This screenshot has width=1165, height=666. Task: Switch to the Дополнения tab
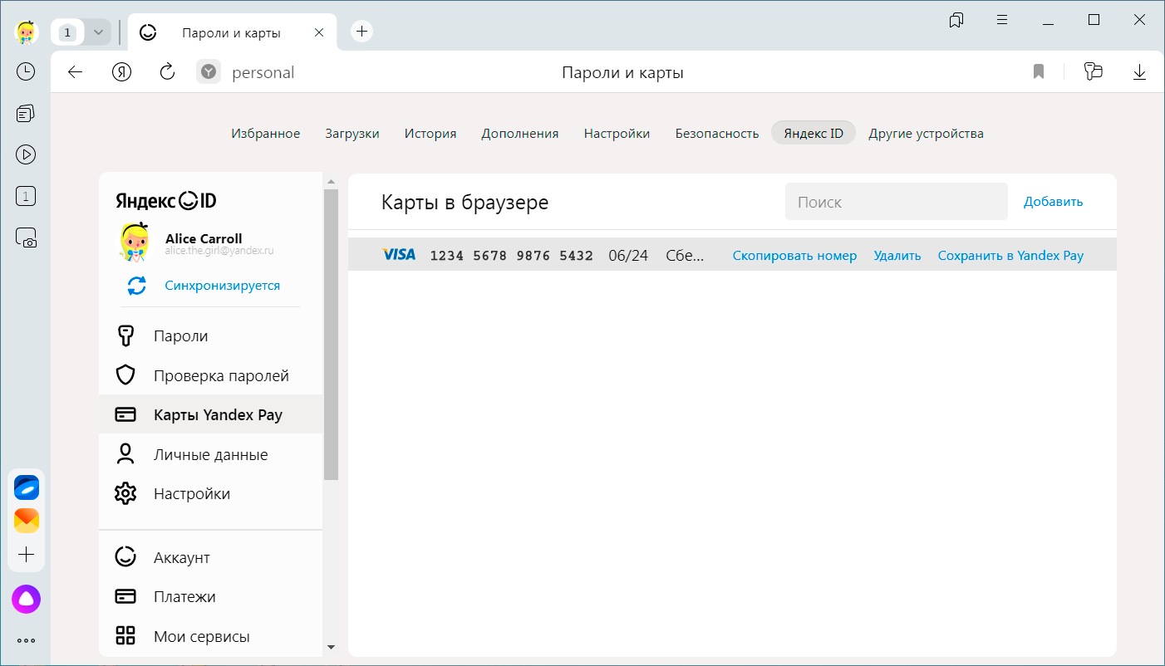point(520,134)
